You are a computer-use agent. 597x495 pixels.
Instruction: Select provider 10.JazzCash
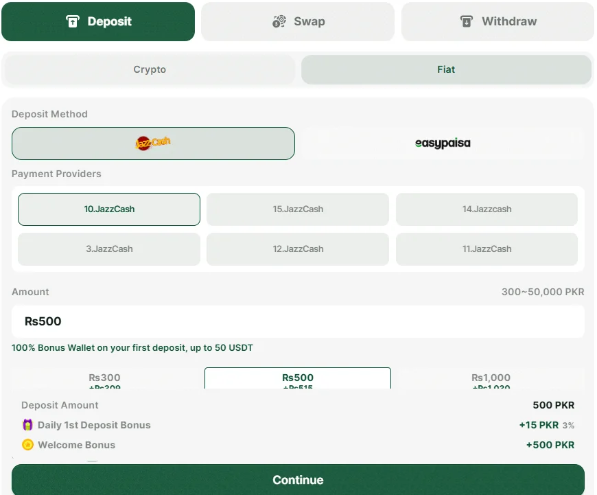tap(109, 209)
